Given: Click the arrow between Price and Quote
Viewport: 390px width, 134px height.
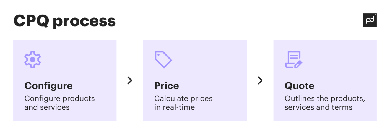Looking at the screenshot, I should [x=260, y=80].
